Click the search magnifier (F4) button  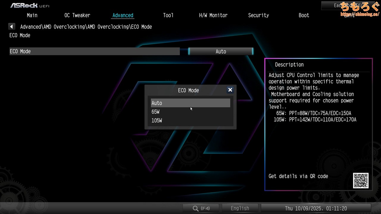[x=201, y=208]
